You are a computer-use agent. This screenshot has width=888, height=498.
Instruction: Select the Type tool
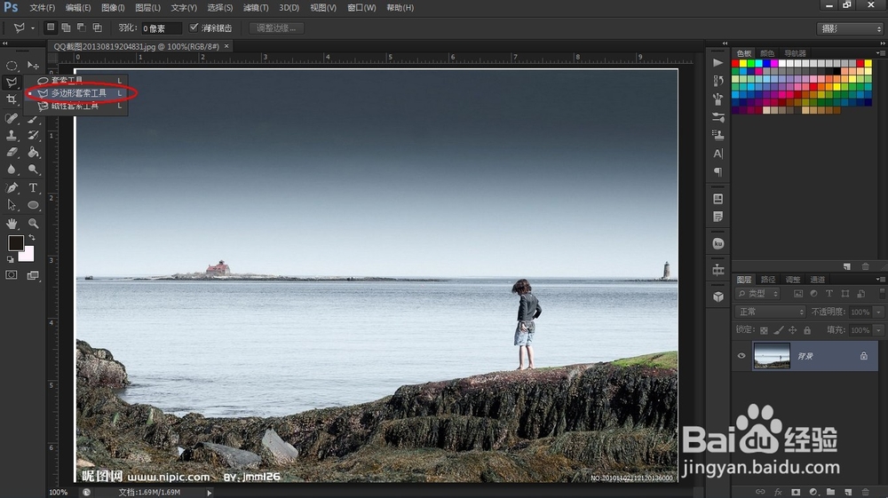point(34,187)
